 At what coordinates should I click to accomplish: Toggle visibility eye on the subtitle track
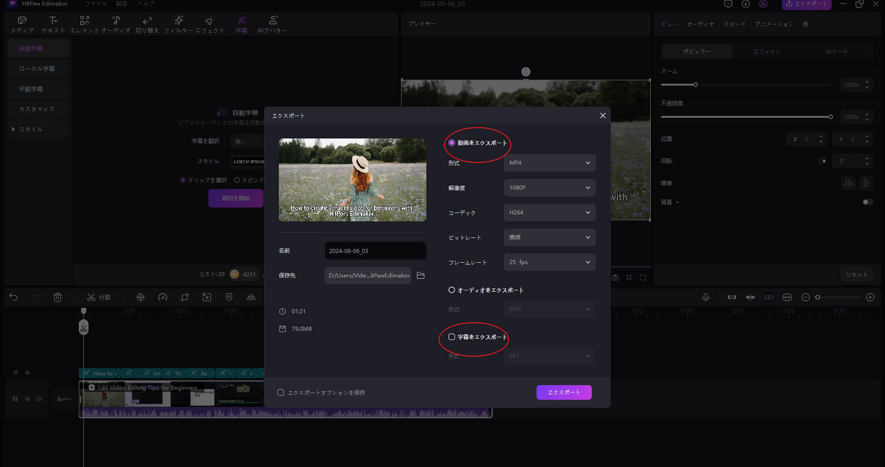(x=27, y=373)
